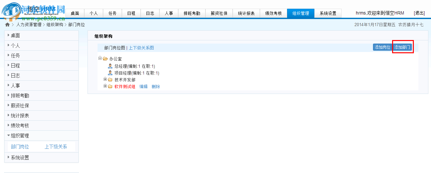The width and height of the screenshot is (431, 173).
Task: Click 组织架构 in the breadcrumb
Action: pos(55,25)
